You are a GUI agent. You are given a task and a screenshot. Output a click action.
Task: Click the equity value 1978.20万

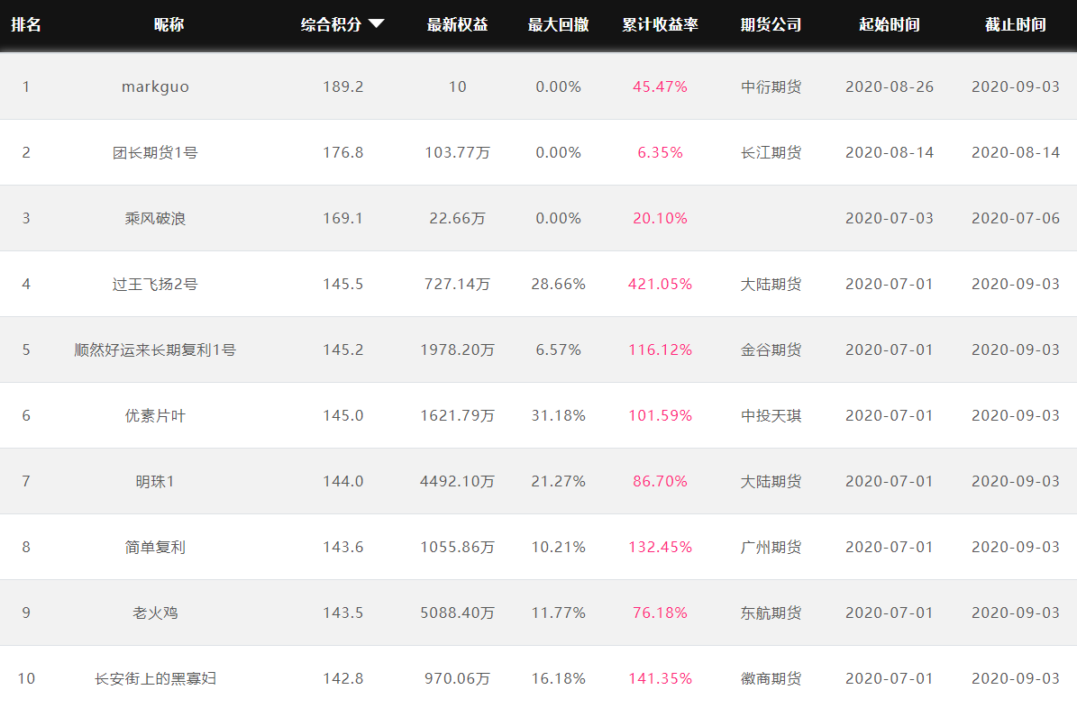click(x=458, y=350)
